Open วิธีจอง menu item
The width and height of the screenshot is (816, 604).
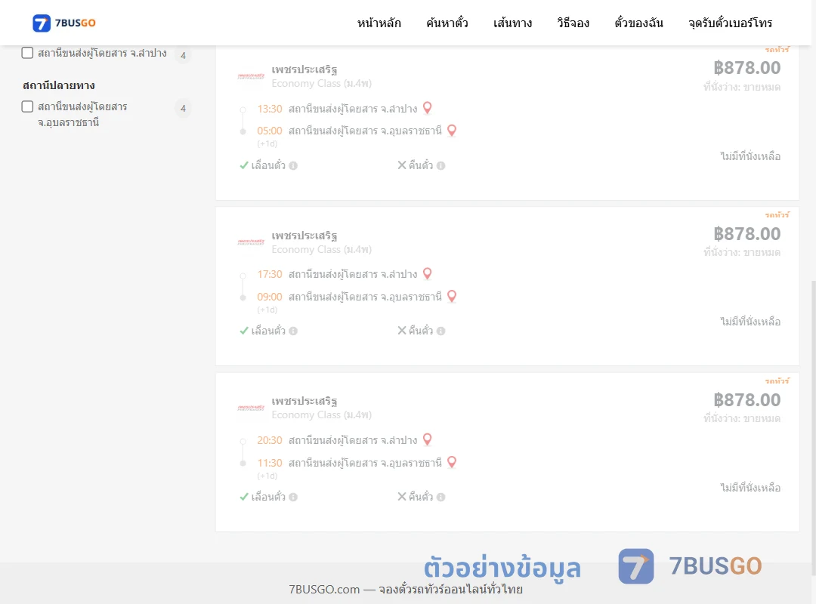coord(573,23)
